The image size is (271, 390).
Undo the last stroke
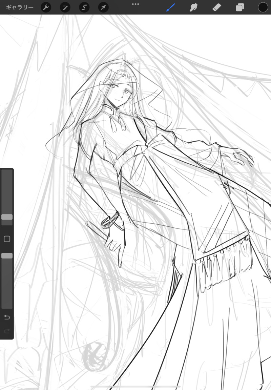(7, 317)
